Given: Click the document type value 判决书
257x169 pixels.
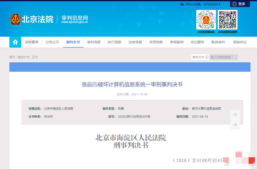Looking at the screenshot, I should (x=48, y=117).
